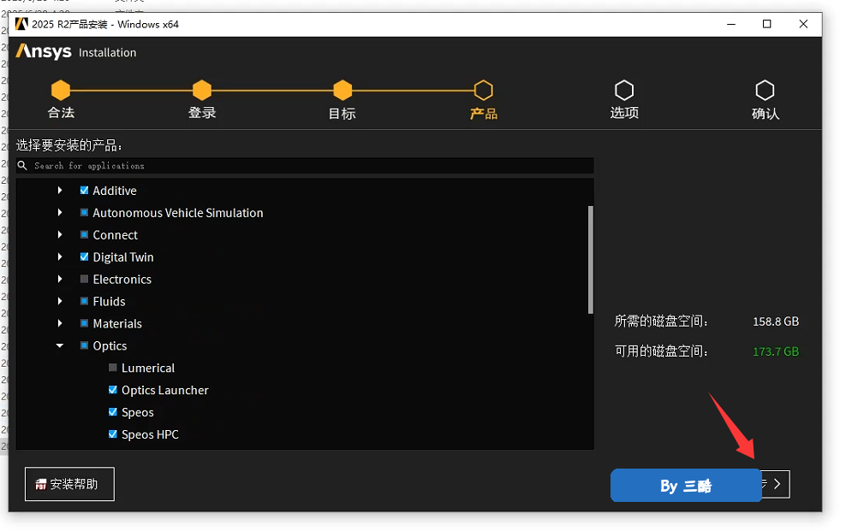846x531 pixels.
Task: Expand the Connect tree node
Action: click(x=60, y=234)
